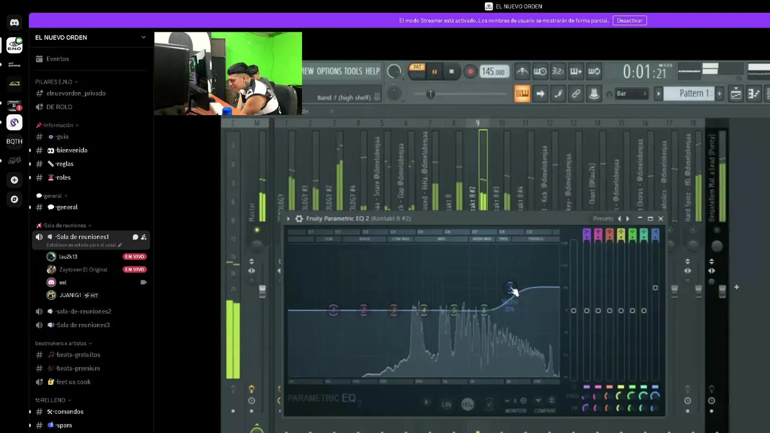The height and width of the screenshot is (433, 770).
Task: Open FL Studio OPTIONS menu
Action: pyautogui.click(x=329, y=71)
